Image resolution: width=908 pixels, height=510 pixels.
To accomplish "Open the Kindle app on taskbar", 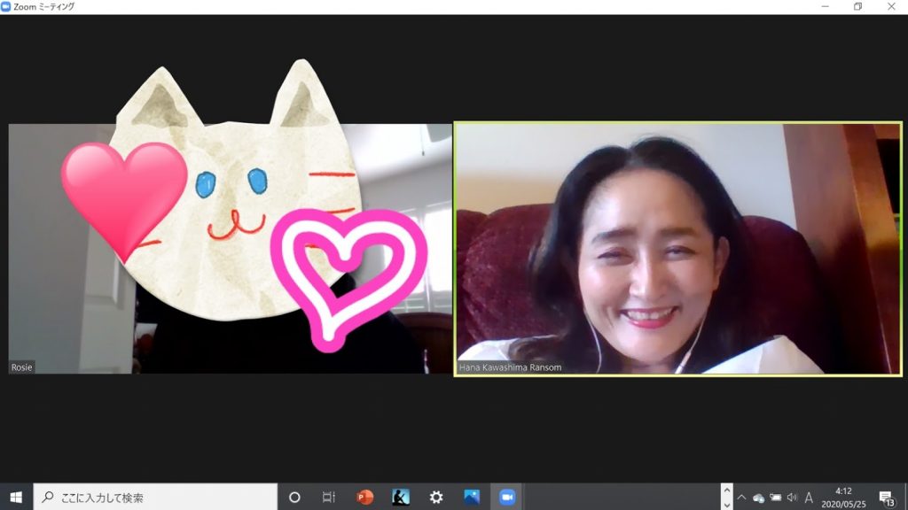I will (x=401, y=497).
